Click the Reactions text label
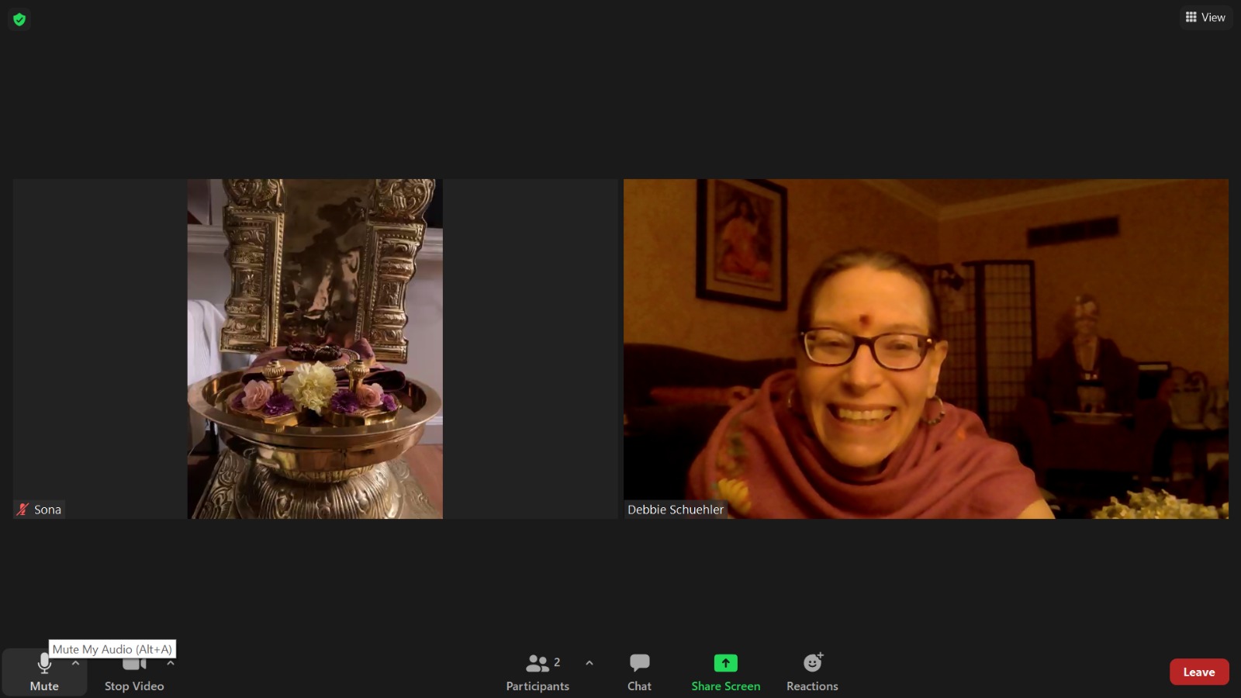This screenshot has height=698, width=1241. (x=812, y=686)
